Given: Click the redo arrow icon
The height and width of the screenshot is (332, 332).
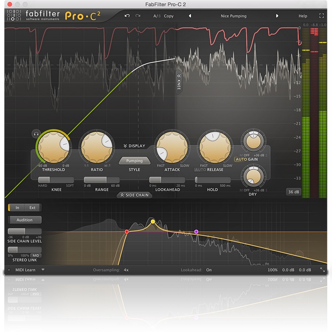Looking at the screenshot, I should click(x=138, y=16).
